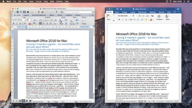The image size is (192, 108).
Task: Open References tab in Word 2016
Action: (x=142, y=12)
